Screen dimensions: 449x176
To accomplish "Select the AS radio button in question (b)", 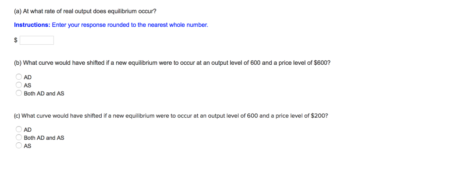I will click(x=19, y=85).
